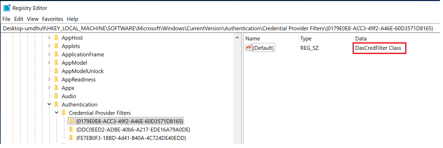Click the (Default) string value icon

(248, 48)
